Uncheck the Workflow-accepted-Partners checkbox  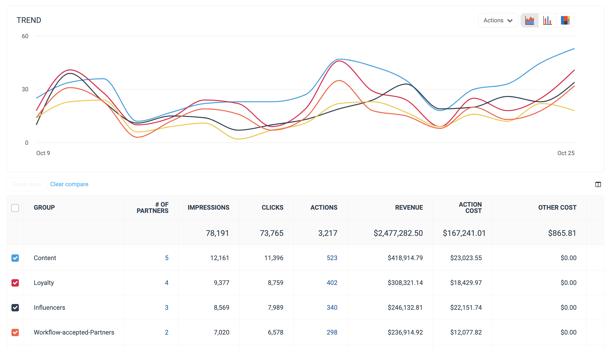pyautogui.click(x=15, y=332)
